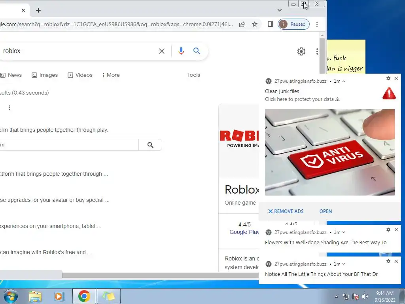This screenshot has height=304, width=405.
Task: Open Windows Media Player from taskbar
Action: (59, 296)
